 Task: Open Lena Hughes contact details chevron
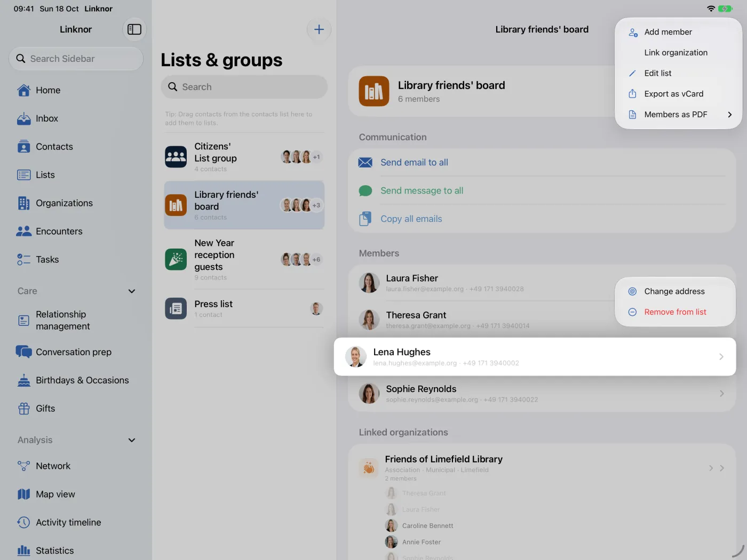pyautogui.click(x=721, y=357)
